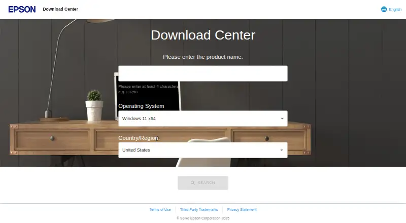Expand the Country/Region dropdown arrow
Screen dimensions: 406x223
pos(282,150)
